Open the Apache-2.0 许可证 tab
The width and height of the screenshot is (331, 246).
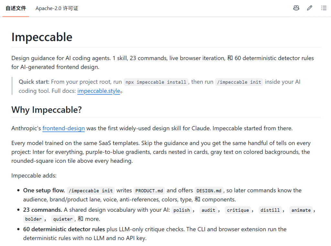(57, 8)
